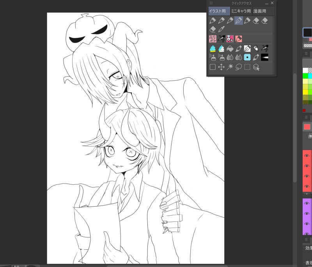This screenshot has width=312, height=267.
Task: Select the dashed rectangle marquee tool
Action: point(247,67)
